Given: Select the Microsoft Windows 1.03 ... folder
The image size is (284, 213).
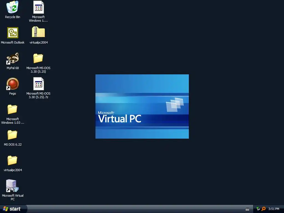Looking at the screenshot, I should point(12,109).
